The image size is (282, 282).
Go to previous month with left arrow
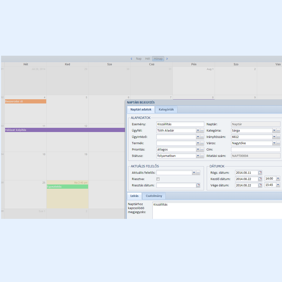tap(131, 59)
